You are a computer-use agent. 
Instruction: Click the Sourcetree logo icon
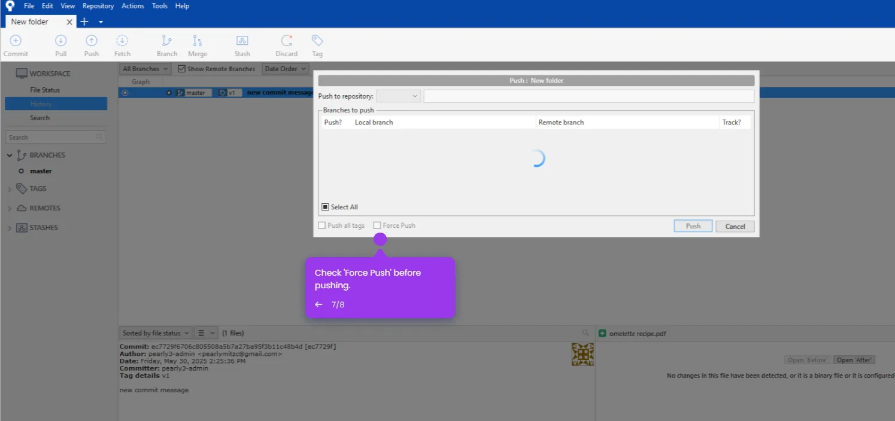(10, 6)
